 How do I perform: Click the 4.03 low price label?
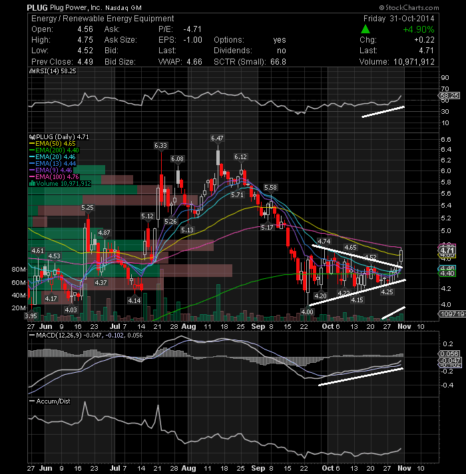(x=71, y=310)
